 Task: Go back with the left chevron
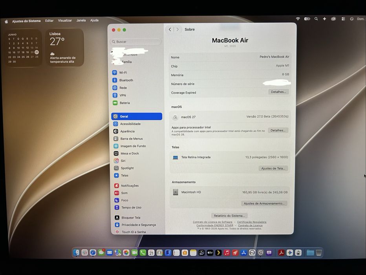coord(170,29)
